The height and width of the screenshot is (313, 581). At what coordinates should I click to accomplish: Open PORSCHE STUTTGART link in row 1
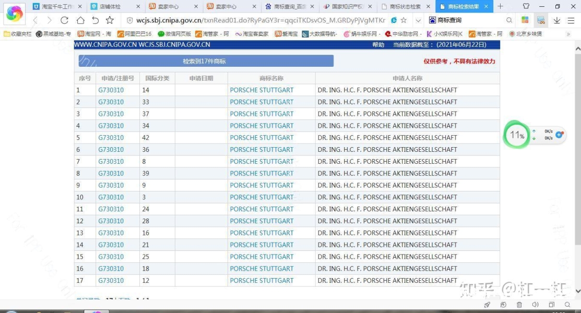262,90
